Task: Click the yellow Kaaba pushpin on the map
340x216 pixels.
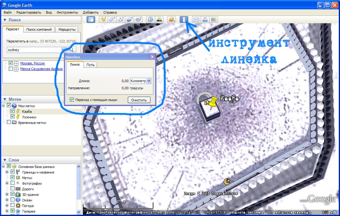Action: [x=212, y=102]
